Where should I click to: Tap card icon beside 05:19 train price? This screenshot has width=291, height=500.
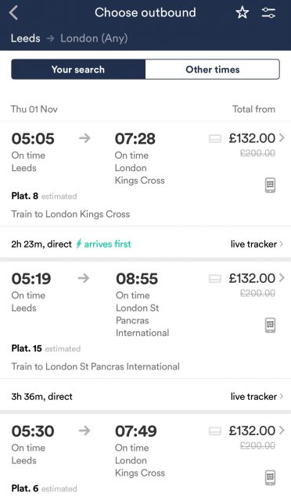[215, 279]
